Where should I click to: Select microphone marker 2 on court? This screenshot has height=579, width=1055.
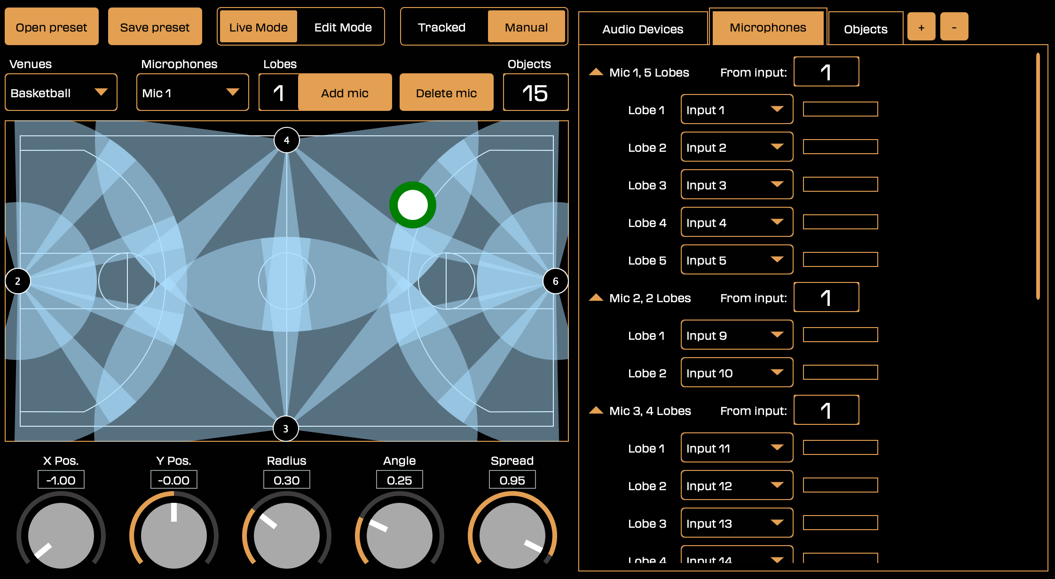coord(18,281)
